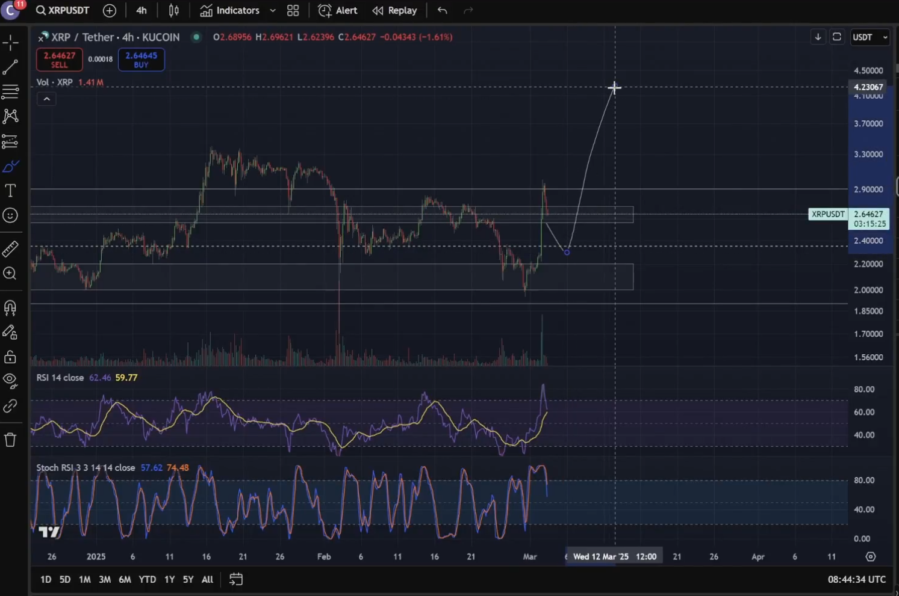Select the ruler measure tool
The width and height of the screenshot is (899, 596).
coord(10,248)
